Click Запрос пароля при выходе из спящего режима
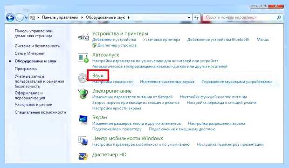The image size is (289, 168). tap(136, 103)
